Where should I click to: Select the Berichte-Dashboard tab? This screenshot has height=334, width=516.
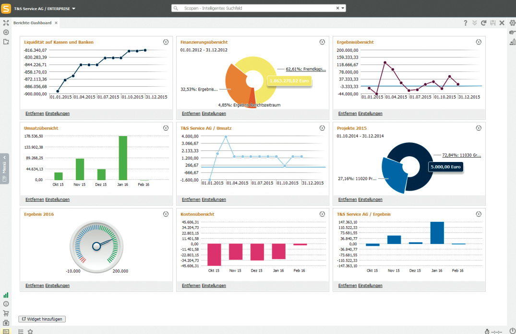pyautogui.click(x=32, y=23)
